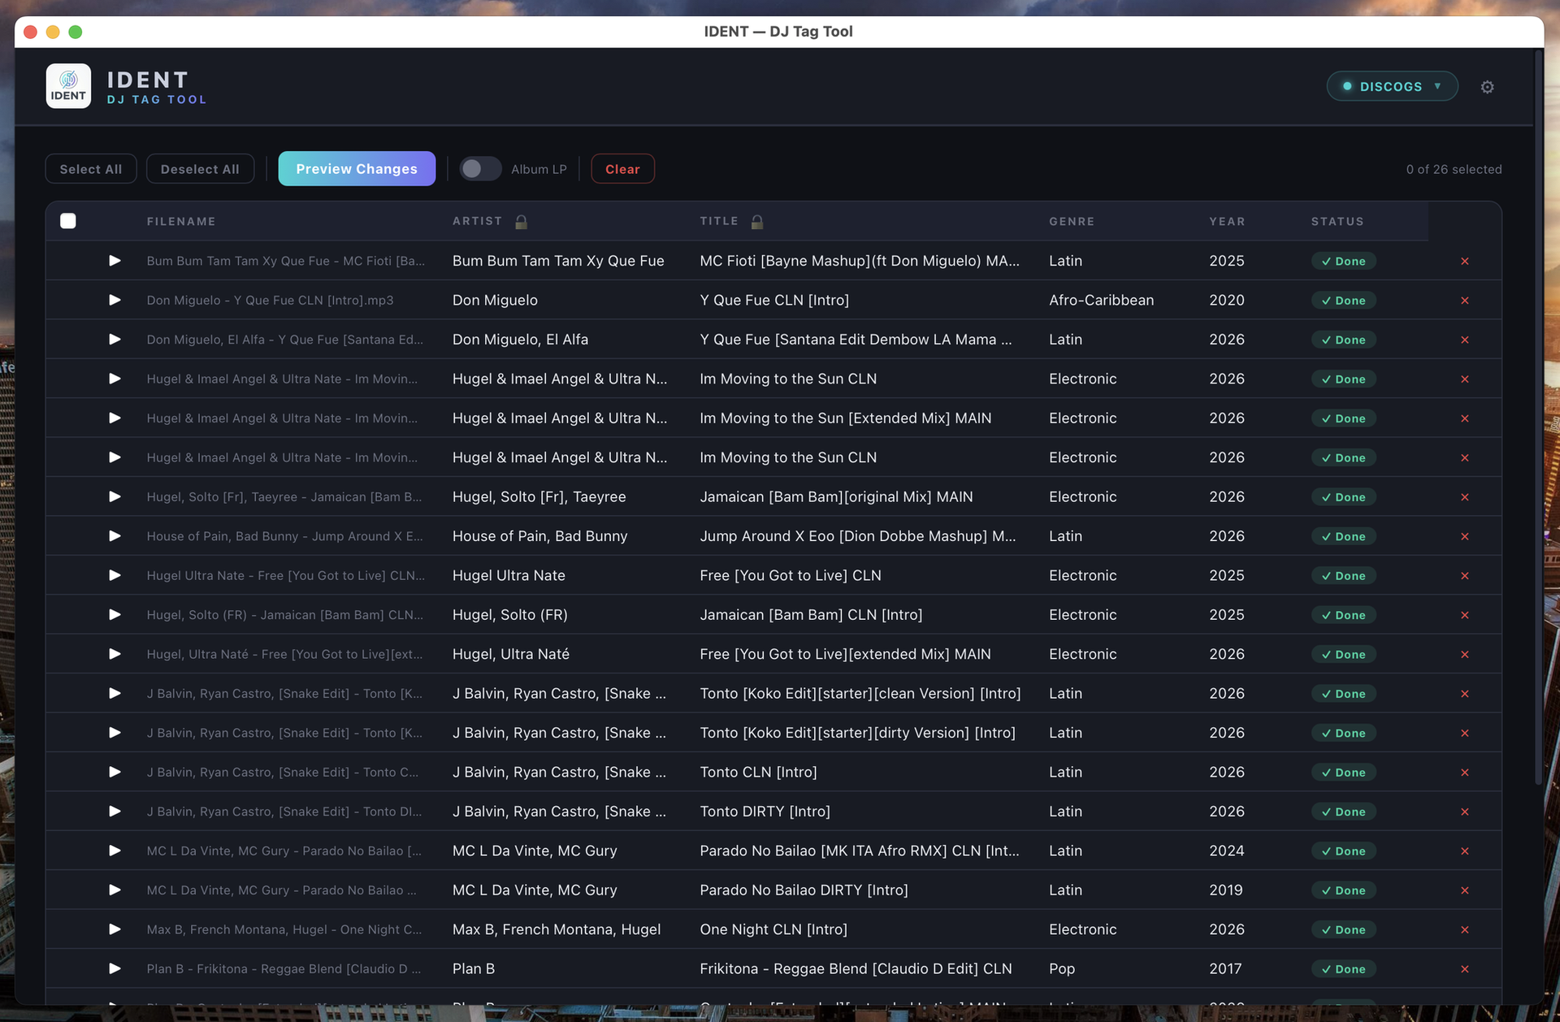
Task: Remove the Bum Bum Tam Tam row
Action: [1465, 261]
